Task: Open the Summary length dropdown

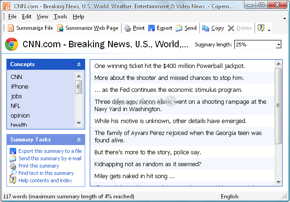Action: click(278, 45)
